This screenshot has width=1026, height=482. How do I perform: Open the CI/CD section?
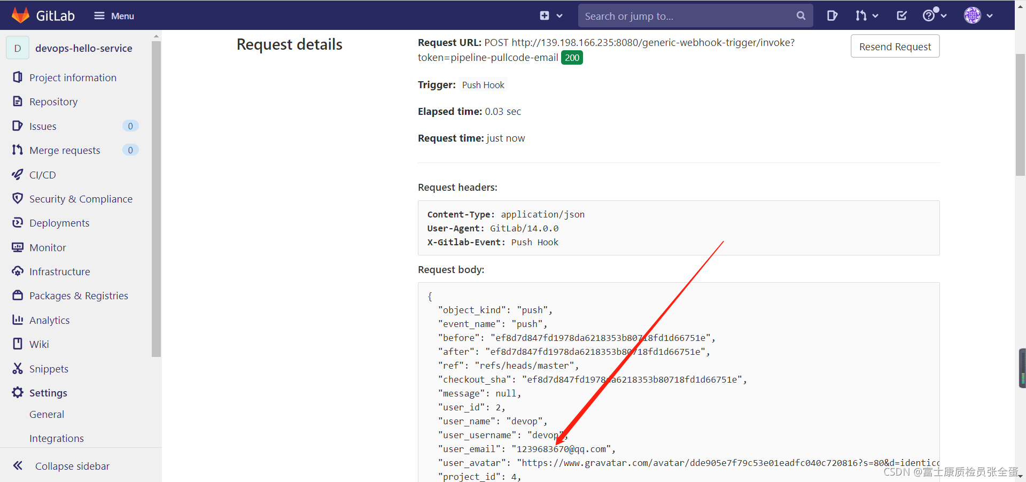(43, 175)
